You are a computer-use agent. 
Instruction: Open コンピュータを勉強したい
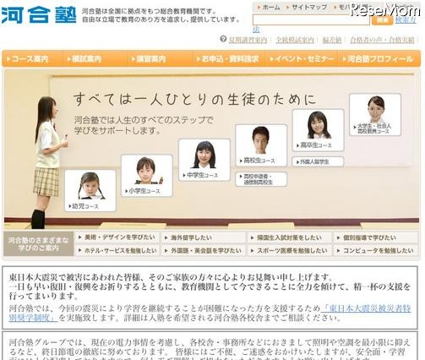(x=375, y=250)
